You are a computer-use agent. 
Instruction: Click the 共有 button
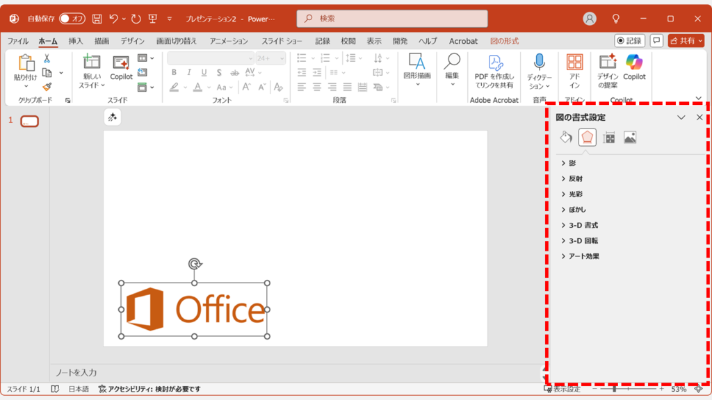click(x=686, y=40)
